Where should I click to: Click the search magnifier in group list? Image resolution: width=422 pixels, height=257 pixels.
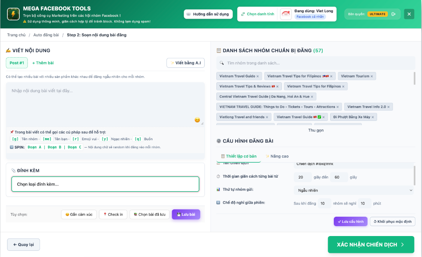pyautogui.click(x=222, y=63)
